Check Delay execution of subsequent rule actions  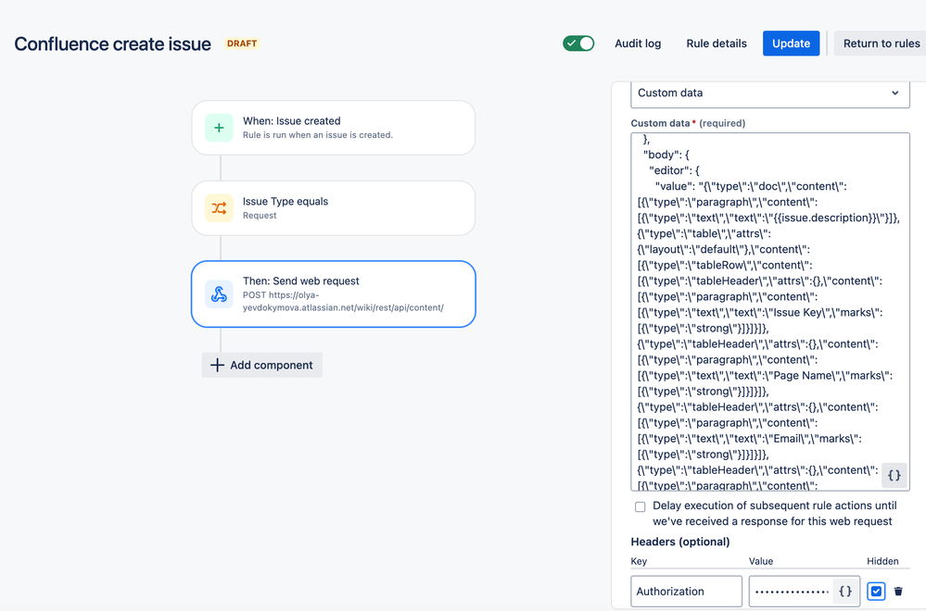coord(641,506)
